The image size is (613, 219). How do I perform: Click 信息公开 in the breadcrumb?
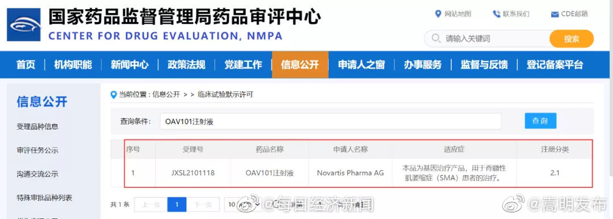pos(166,94)
